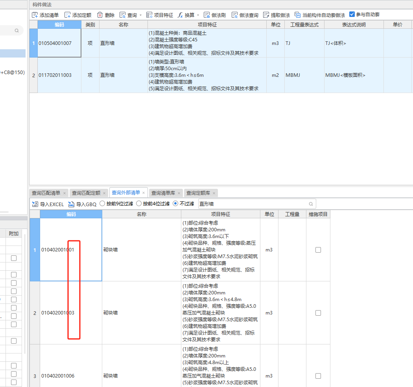
Task: Click the 导入GBQ button
Action: click(x=82, y=204)
